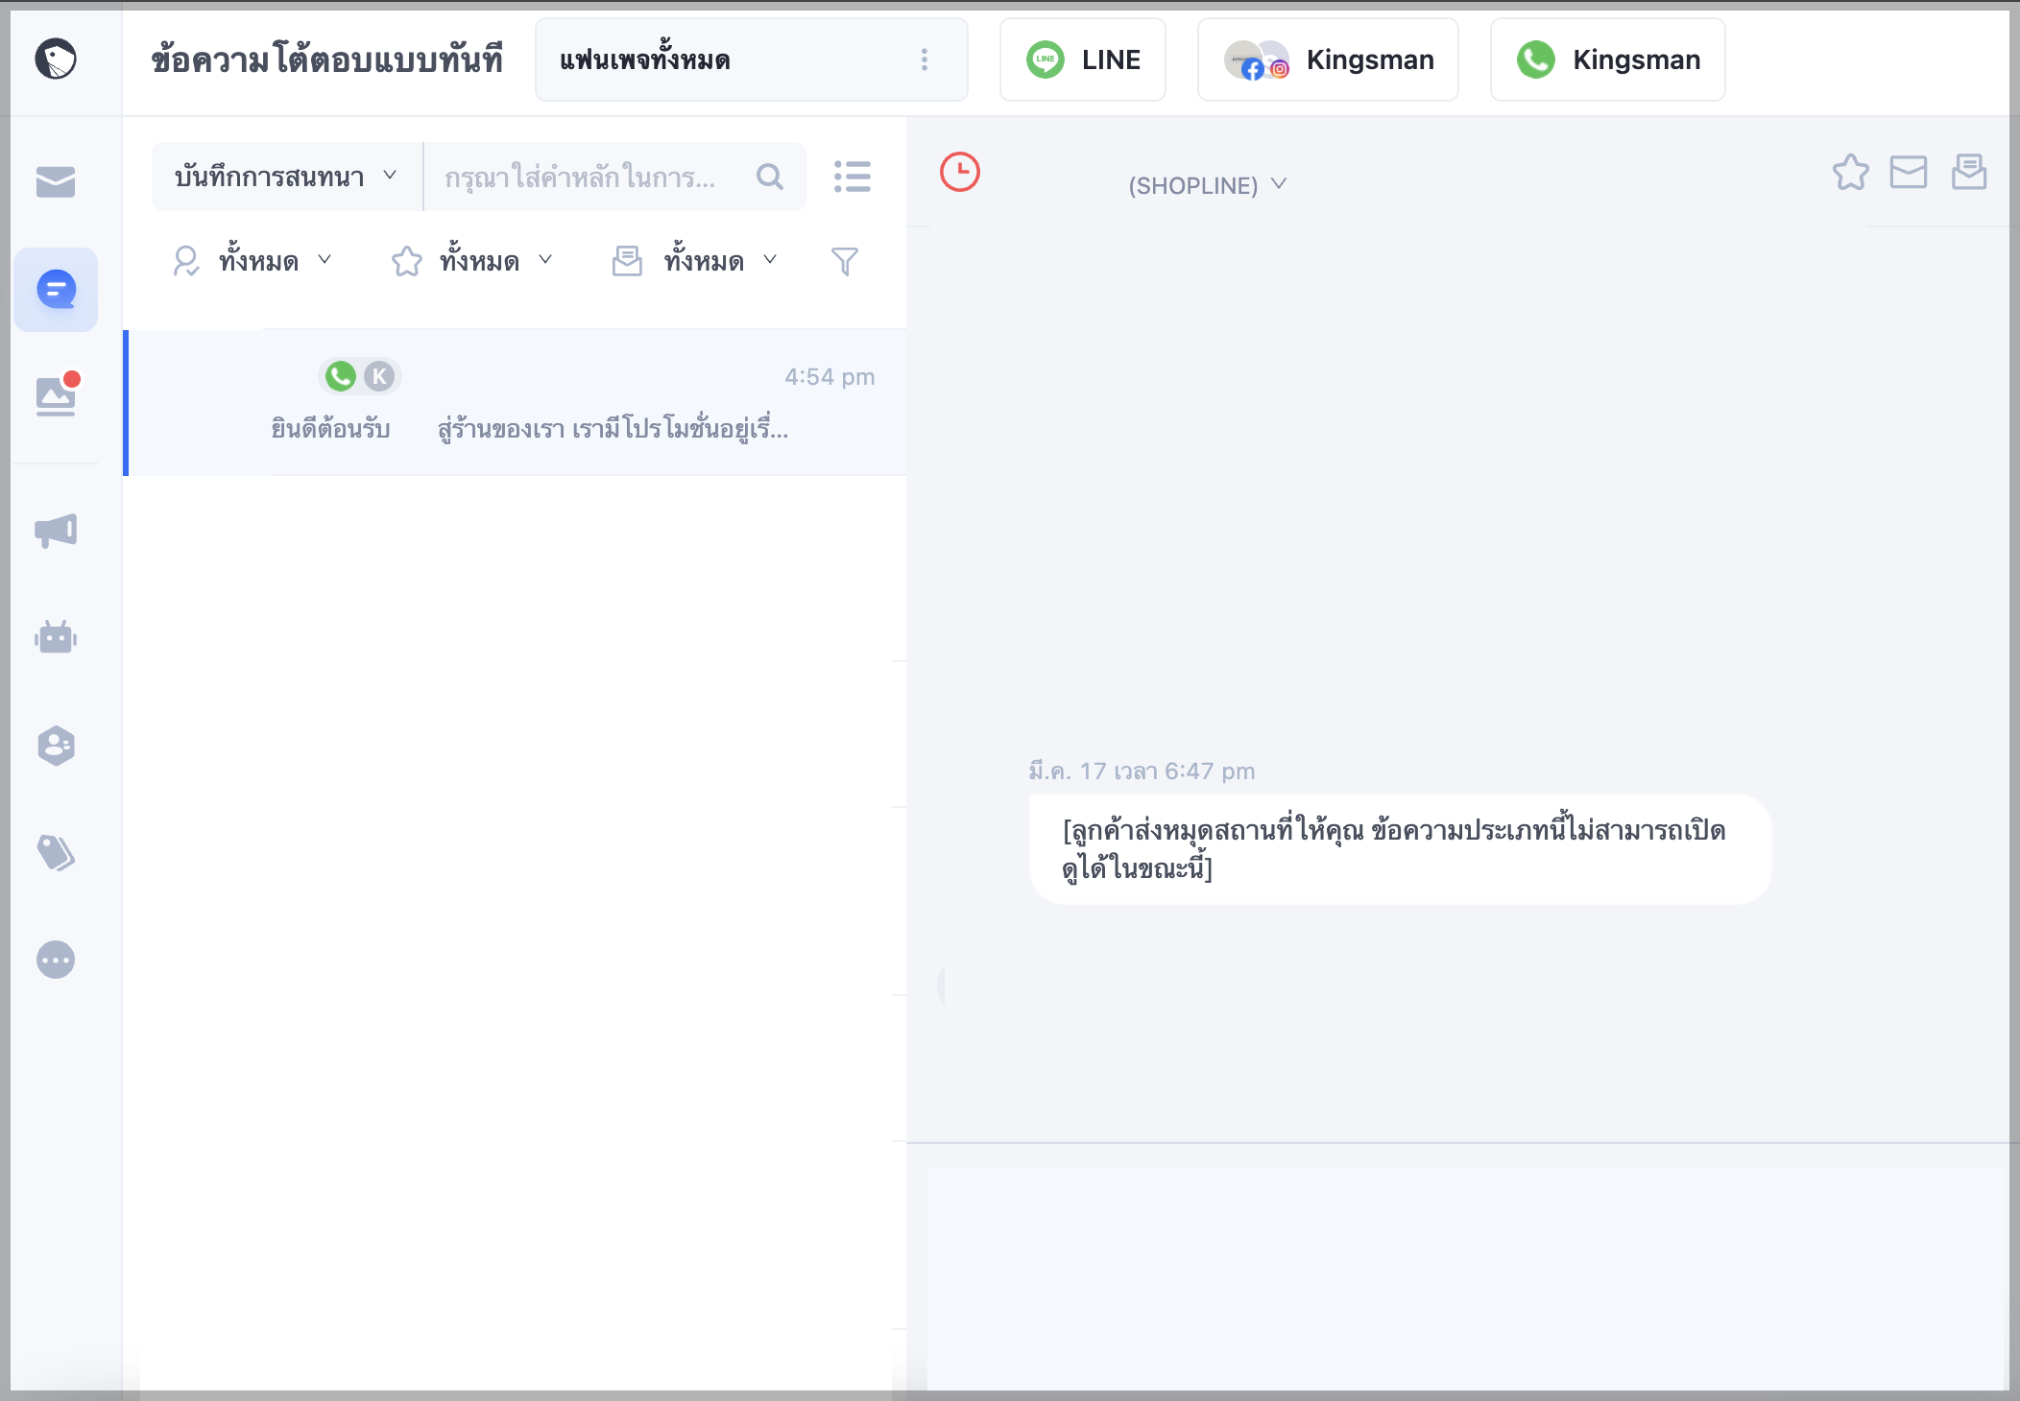Open the image gallery icon with red dot

point(58,393)
